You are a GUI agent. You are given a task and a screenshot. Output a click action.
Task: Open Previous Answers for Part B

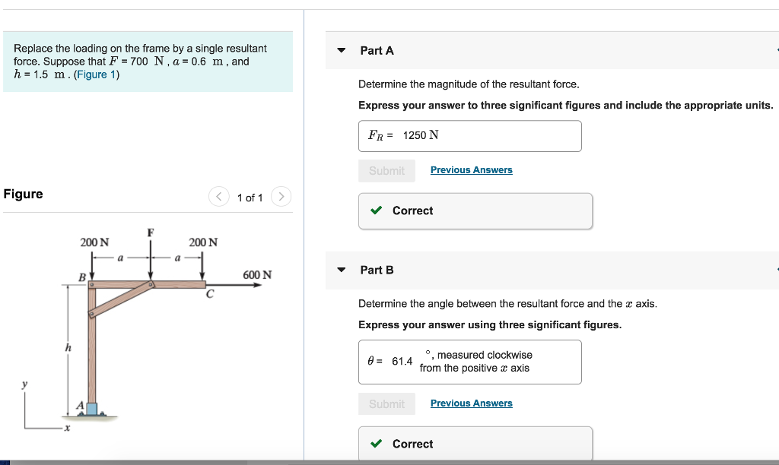471,403
